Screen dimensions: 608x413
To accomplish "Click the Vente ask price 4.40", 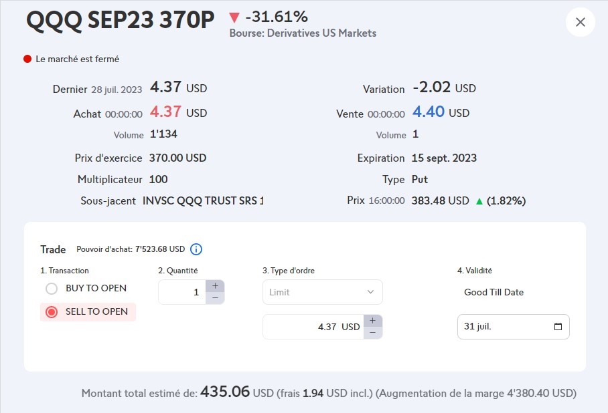I will 428,113.
